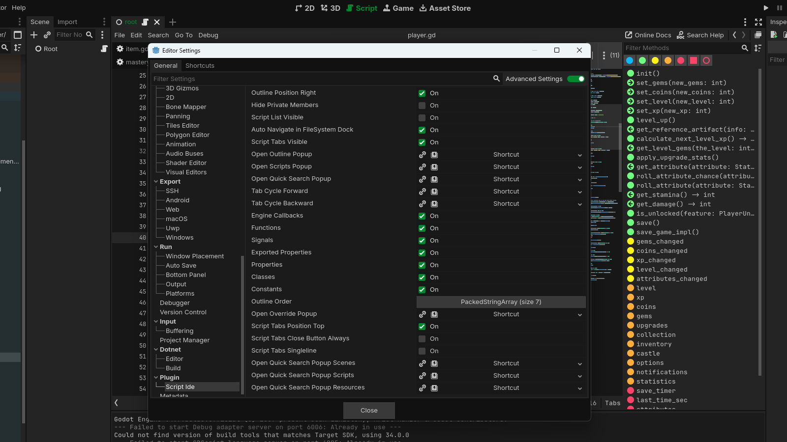The height and width of the screenshot is (442, 787).
Task: Go to previous edited document arrow
Action: (x=734, y=35)
